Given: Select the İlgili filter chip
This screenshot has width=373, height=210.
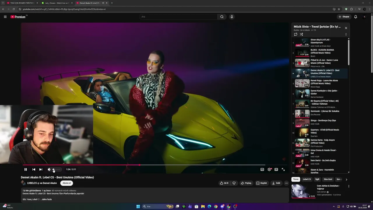Looking at the screenshot, I should click(x=317, y=179).
